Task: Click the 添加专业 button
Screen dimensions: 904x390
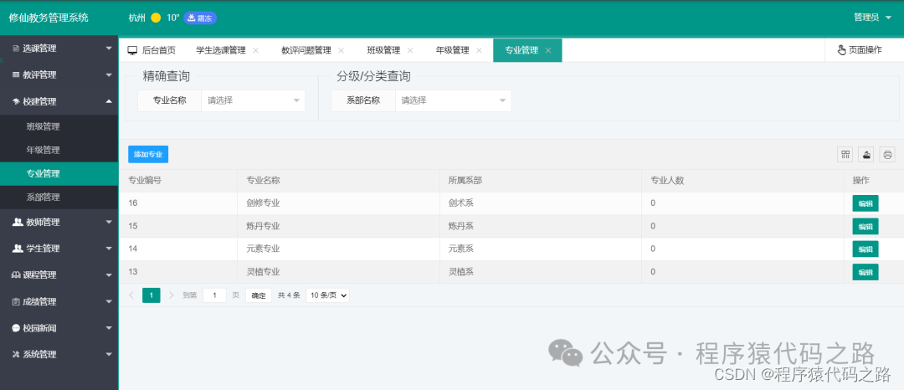Action: coord(148,154)
